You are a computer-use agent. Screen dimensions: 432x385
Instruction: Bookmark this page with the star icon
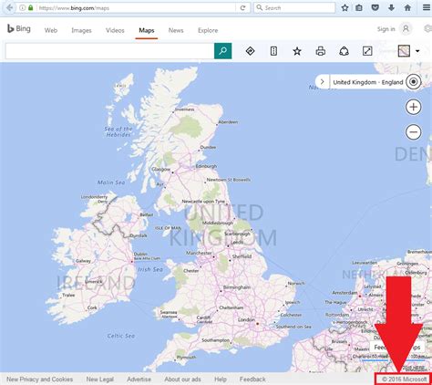click(x=345, y=8)
